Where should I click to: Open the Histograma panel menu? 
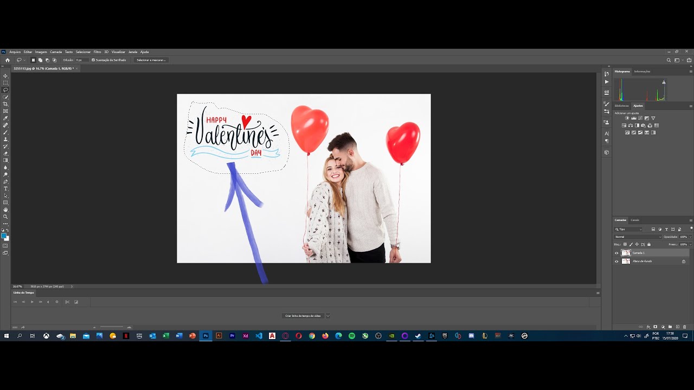click(691, 71)
